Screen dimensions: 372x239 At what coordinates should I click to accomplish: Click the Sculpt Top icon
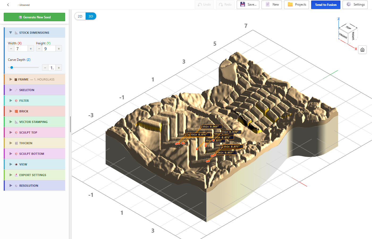(x=16, y=133)
